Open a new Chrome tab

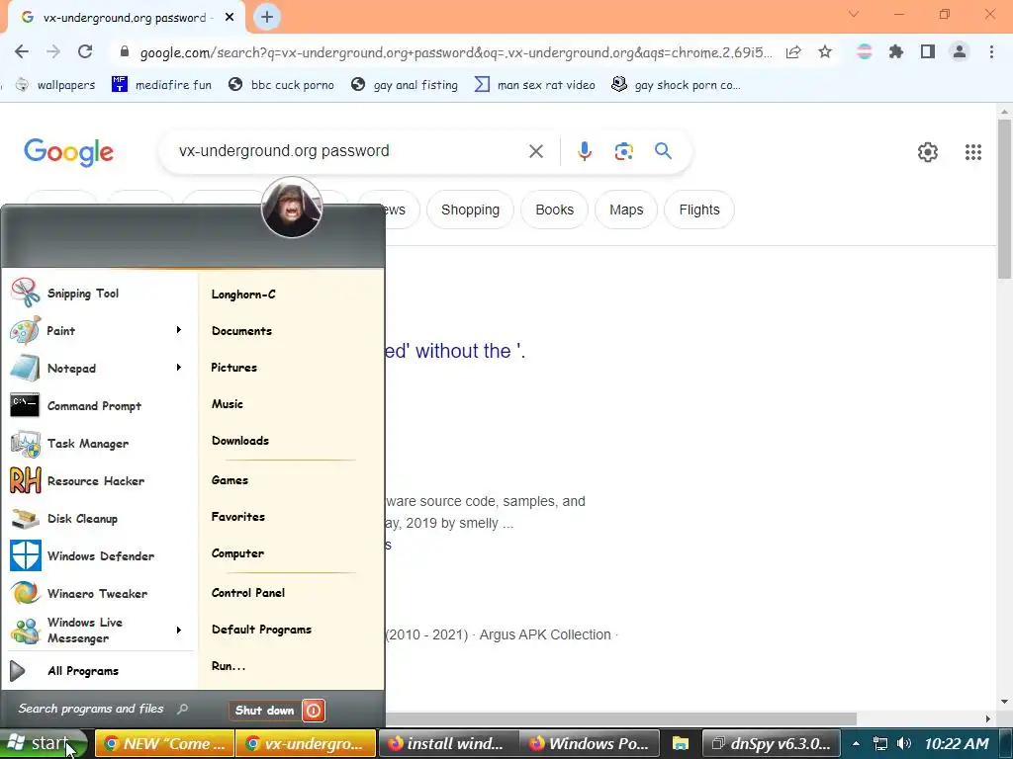(x=267, y=18)
